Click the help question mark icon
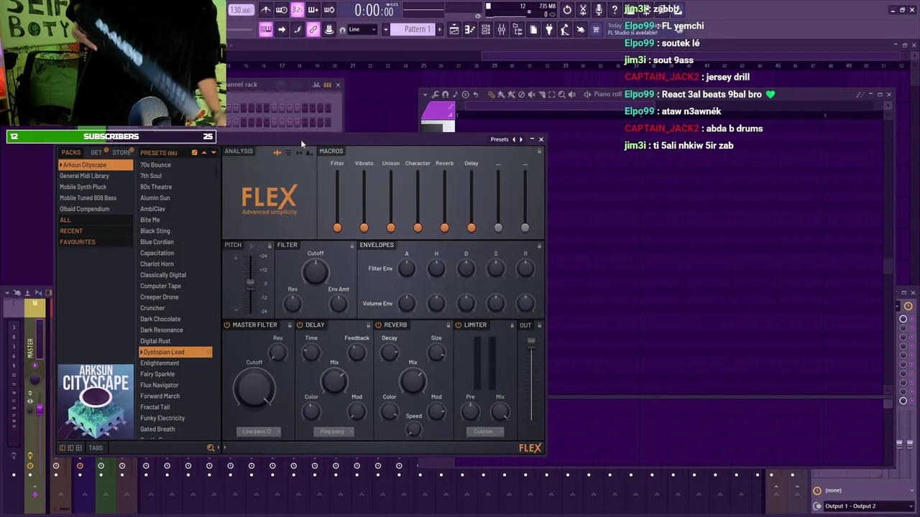Image resolution: width=920 pixels, height=517 pixels. click(x=615, y=9)
